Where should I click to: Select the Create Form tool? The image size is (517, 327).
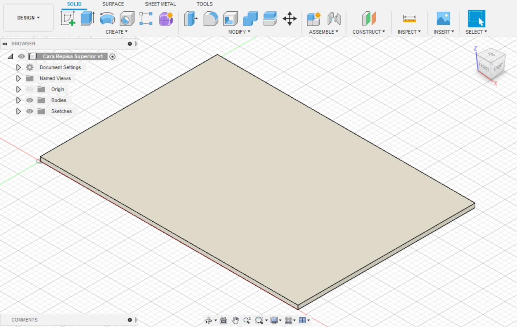(x=166, y=18)
